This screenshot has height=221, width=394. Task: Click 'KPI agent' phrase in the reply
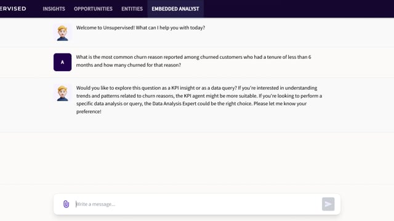194,96
